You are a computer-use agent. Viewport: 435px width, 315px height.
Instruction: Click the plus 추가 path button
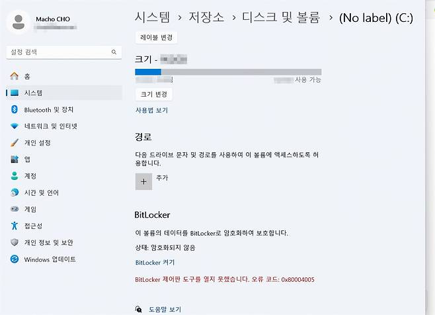[143, 181]
